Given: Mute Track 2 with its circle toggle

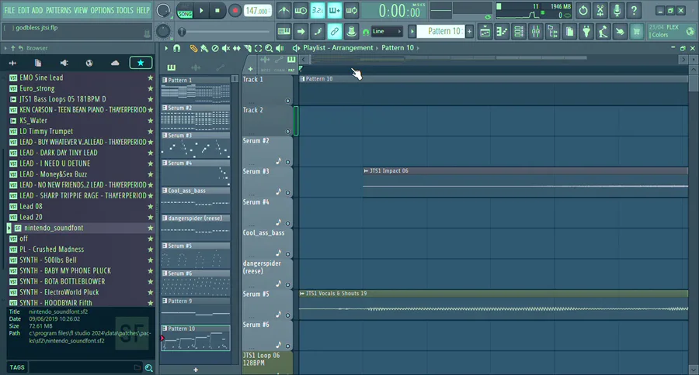Looking at the screenshot, I should click(x=287, y=132).
